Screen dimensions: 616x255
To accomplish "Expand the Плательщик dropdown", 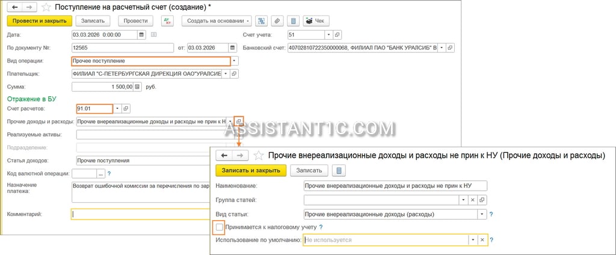I will [226, 73].
